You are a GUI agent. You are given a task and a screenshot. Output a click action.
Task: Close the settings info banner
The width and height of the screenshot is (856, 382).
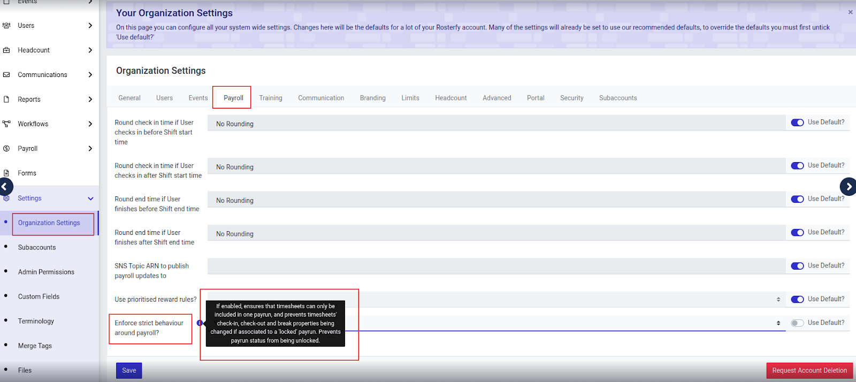pyautogui.click(x=850, y=12)
